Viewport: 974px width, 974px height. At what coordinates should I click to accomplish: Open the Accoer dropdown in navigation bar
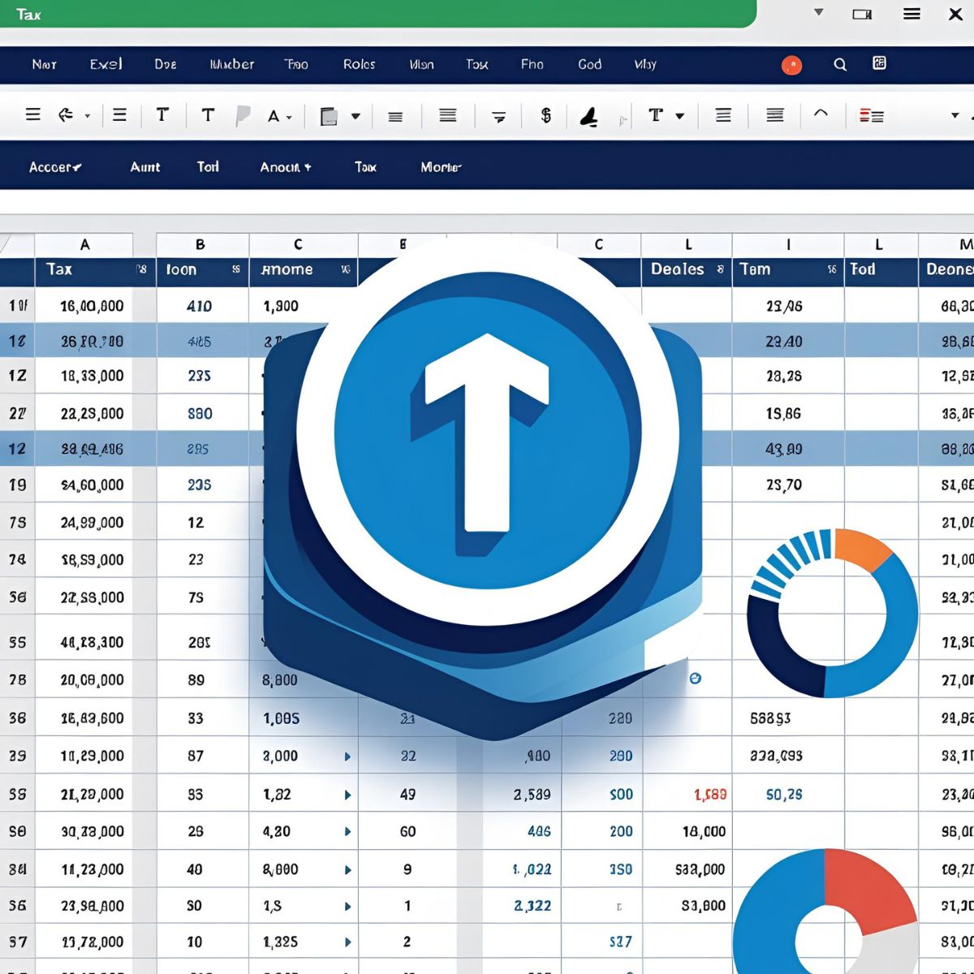click(x=55, y=167)
